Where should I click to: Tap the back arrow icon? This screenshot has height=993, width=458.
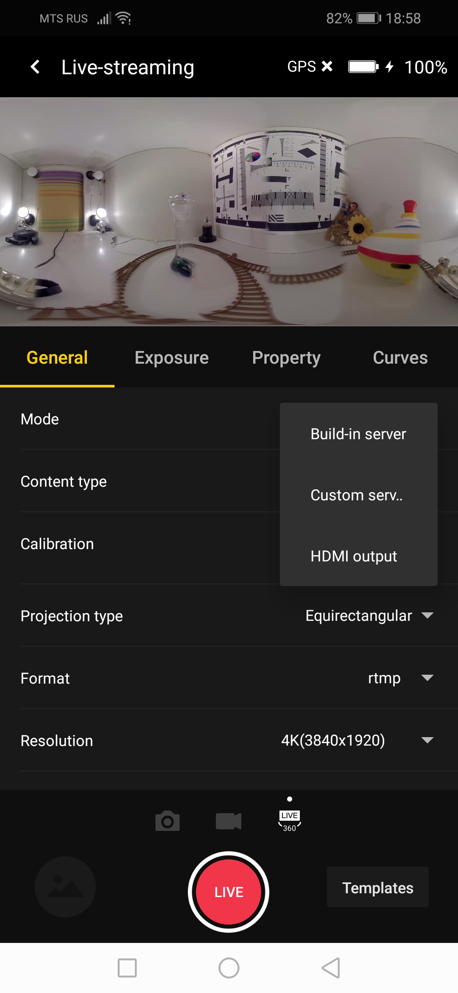click(x=35, y=67)
